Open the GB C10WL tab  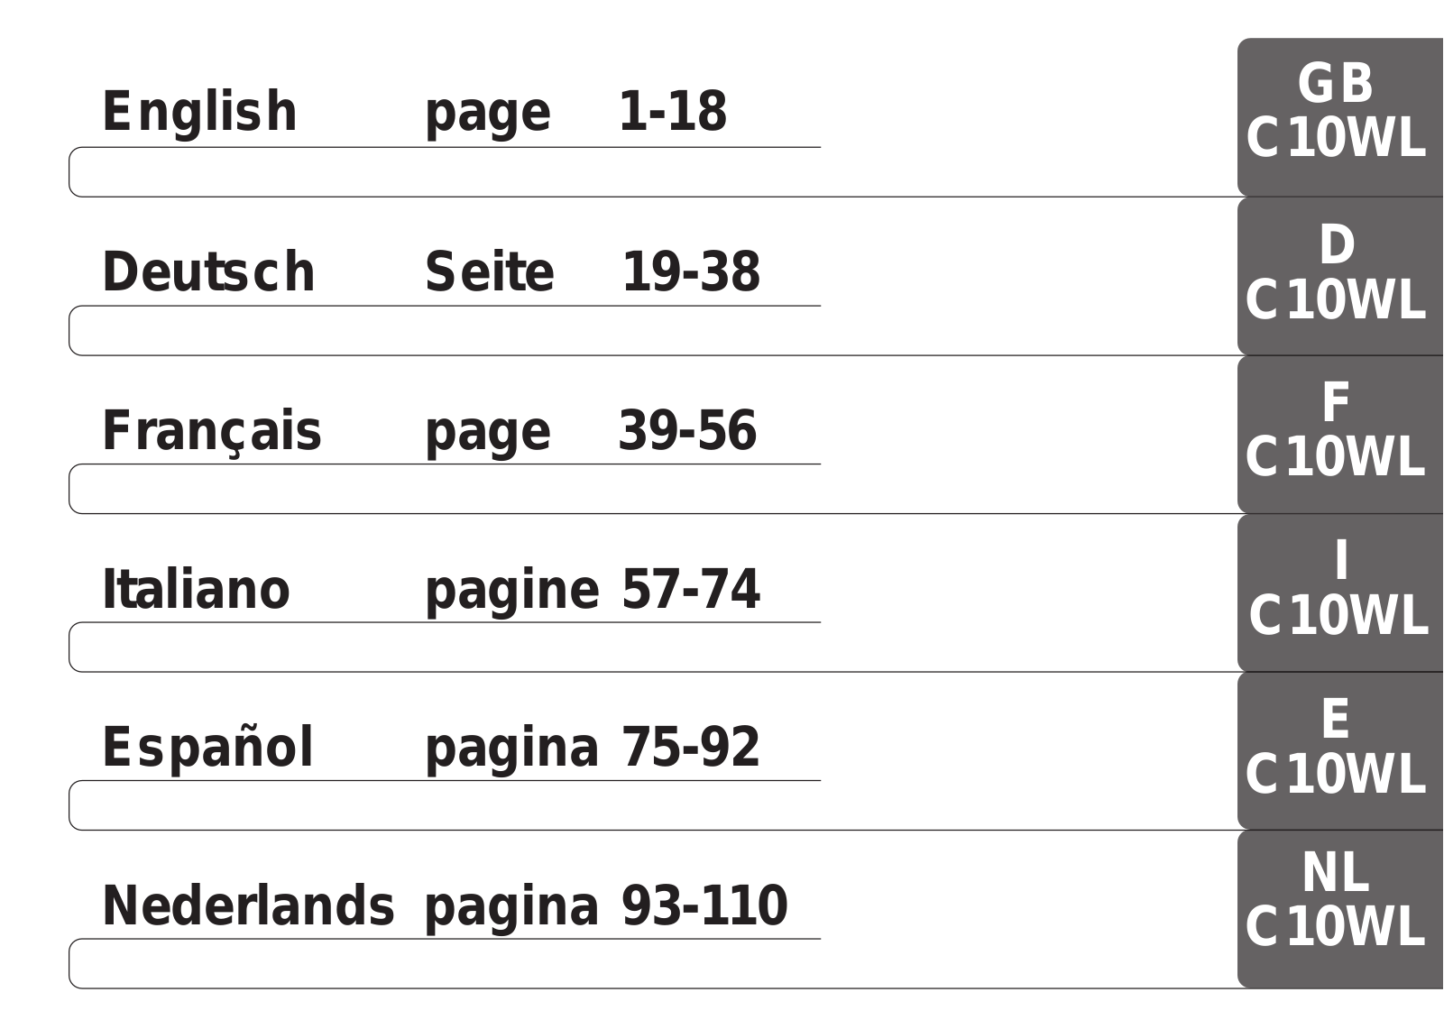(1340, 117)
